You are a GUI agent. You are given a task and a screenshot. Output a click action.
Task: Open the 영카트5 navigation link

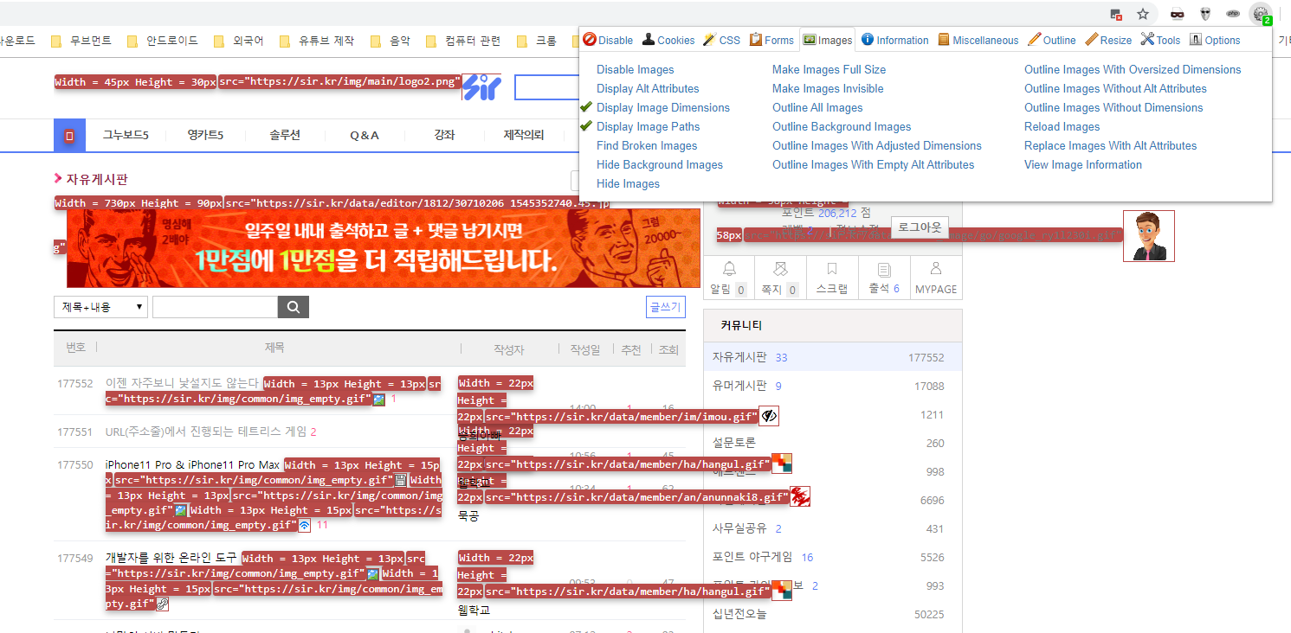coord(205,135)
